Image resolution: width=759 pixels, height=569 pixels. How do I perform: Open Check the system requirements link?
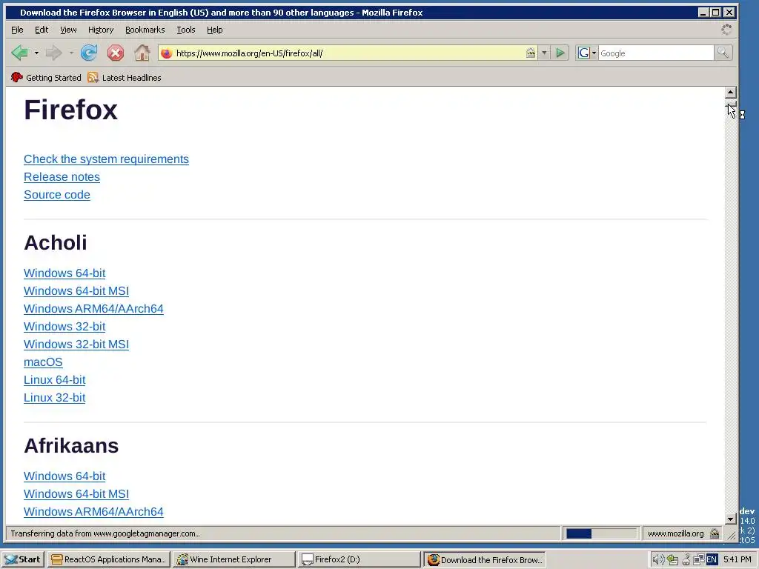(106, 159)
